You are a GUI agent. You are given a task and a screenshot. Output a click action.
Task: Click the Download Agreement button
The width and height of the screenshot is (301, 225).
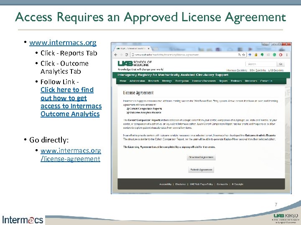point(201,157)
